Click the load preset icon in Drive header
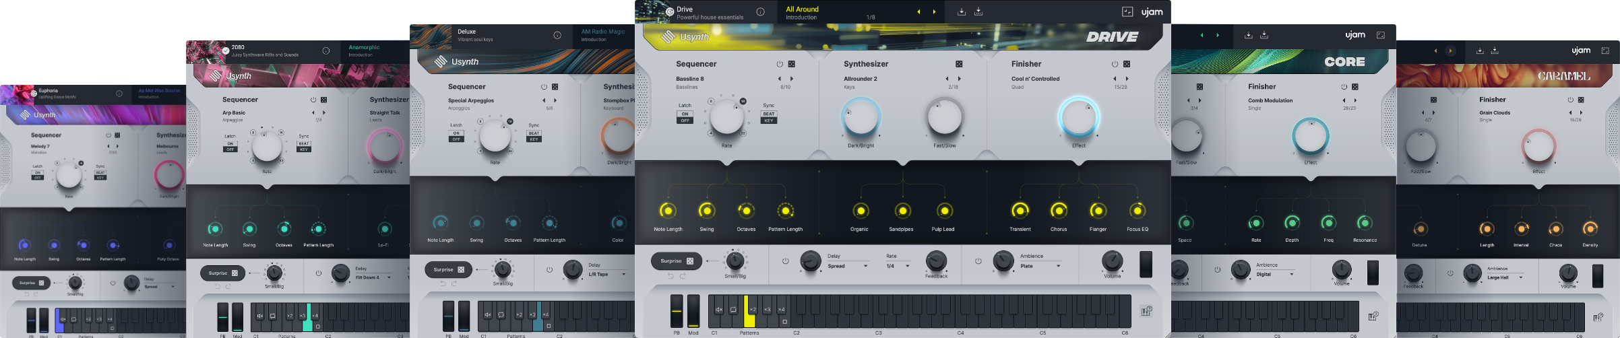Viewport: 1620px width, 338px height. (962, 12)
